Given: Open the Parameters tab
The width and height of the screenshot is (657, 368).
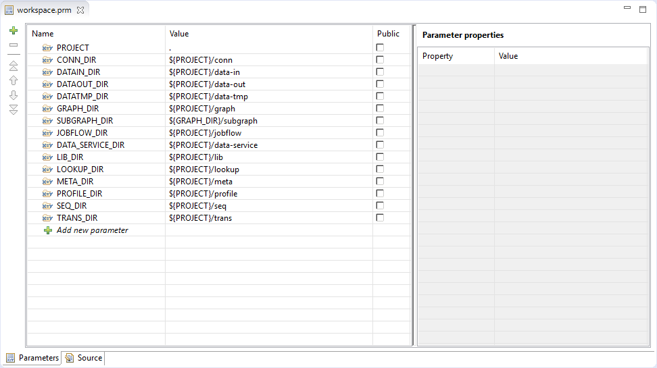Looking at the screenshot, I should 32,358.
